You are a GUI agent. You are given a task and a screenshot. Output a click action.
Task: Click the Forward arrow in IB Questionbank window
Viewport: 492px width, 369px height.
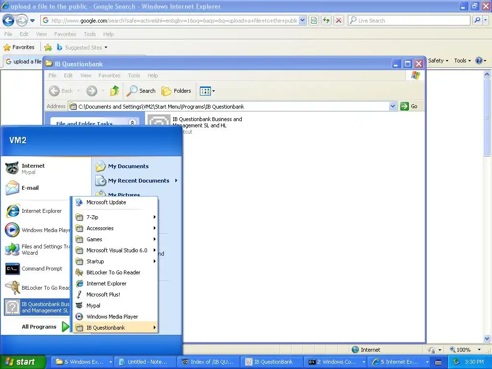pyautogui.click(x=92, y=91)
